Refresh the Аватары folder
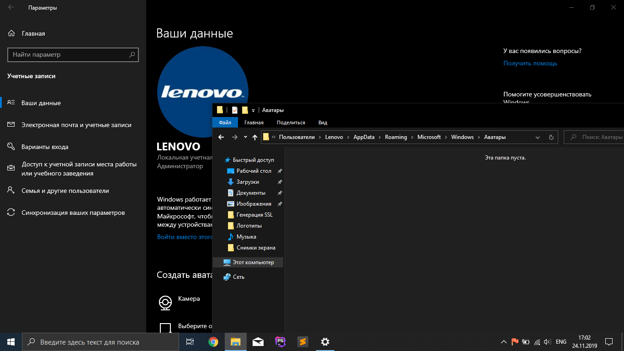Viewport: 624px width, 351px height. point(551,137)
